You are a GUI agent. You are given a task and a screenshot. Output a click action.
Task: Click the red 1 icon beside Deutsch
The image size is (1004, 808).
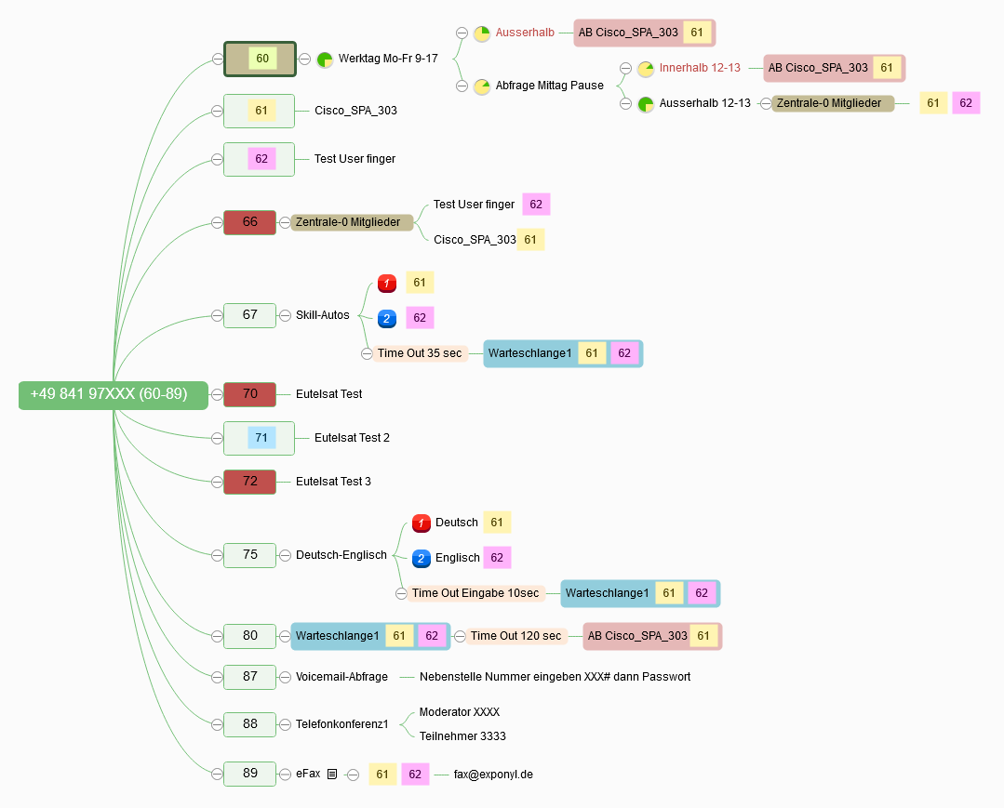tap(422, 523)
